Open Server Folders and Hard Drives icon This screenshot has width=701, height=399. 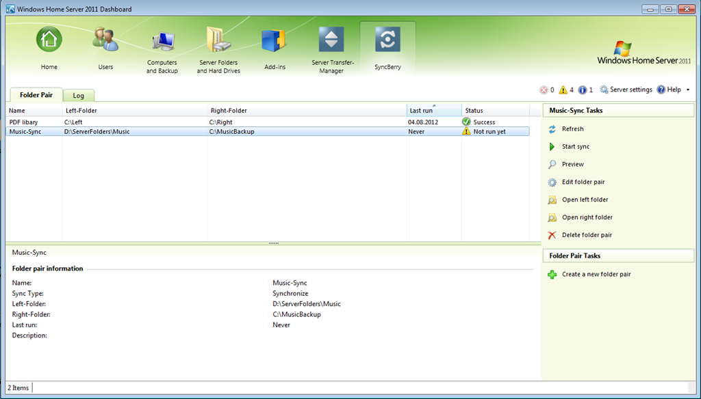[218, 39]
